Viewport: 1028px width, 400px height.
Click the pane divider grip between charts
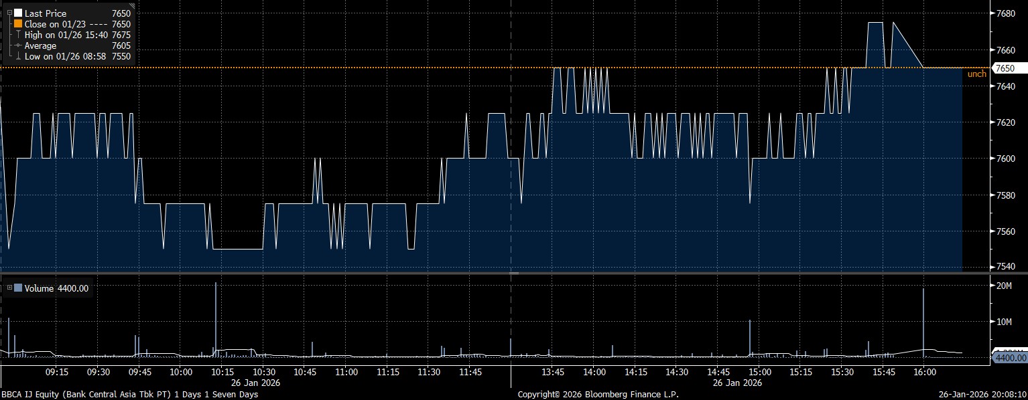click(x=514, y=273)
